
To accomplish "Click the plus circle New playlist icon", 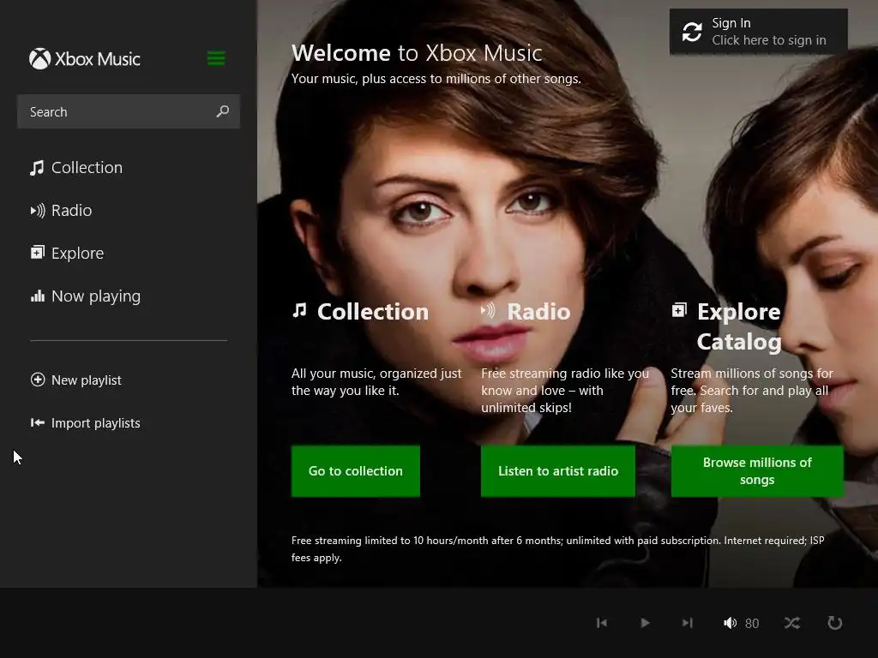I will pyautogui.click(x=38, y=380).
